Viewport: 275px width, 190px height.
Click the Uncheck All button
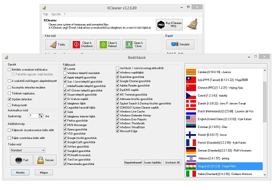tap(172, 162)
